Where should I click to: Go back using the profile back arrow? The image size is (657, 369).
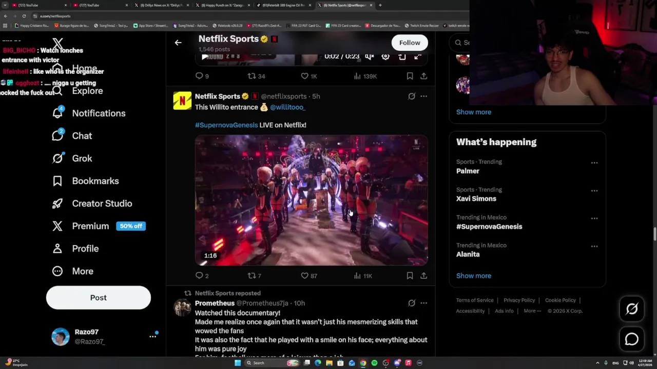click(178, 43)
